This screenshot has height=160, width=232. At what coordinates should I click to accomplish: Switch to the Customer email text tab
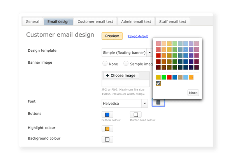(95, 21)
